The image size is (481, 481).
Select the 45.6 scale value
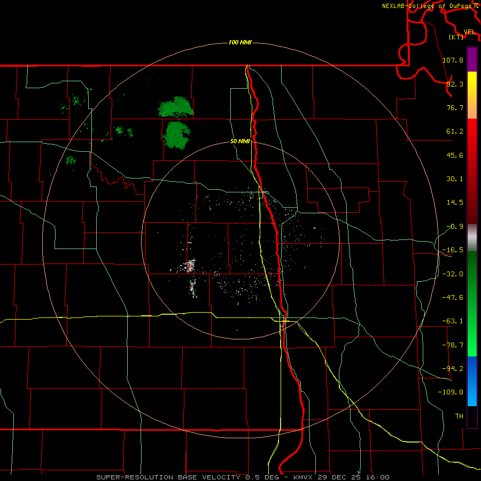coord(455,155)
